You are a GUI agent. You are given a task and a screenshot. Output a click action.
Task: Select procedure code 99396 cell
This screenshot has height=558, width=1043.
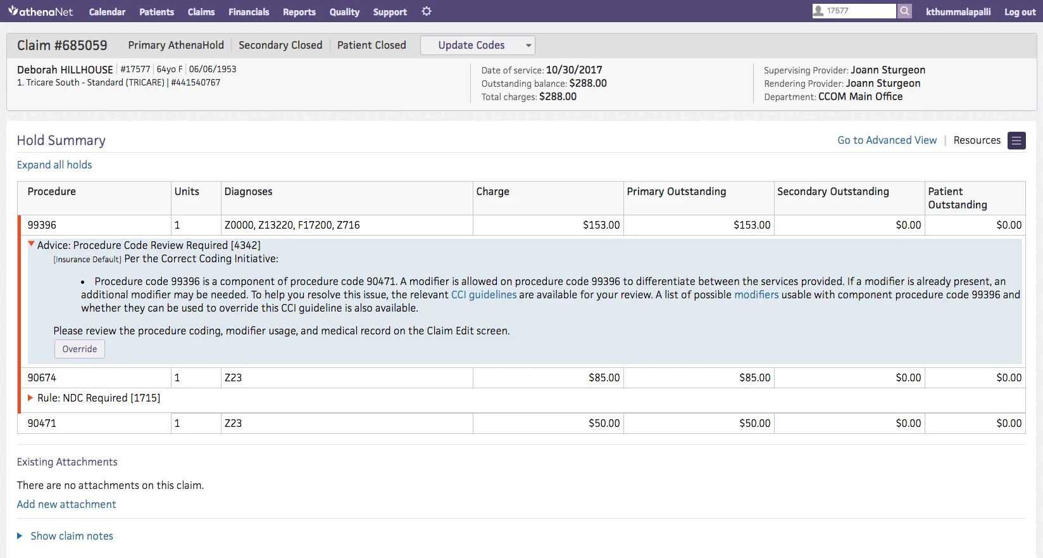[95, 225]
